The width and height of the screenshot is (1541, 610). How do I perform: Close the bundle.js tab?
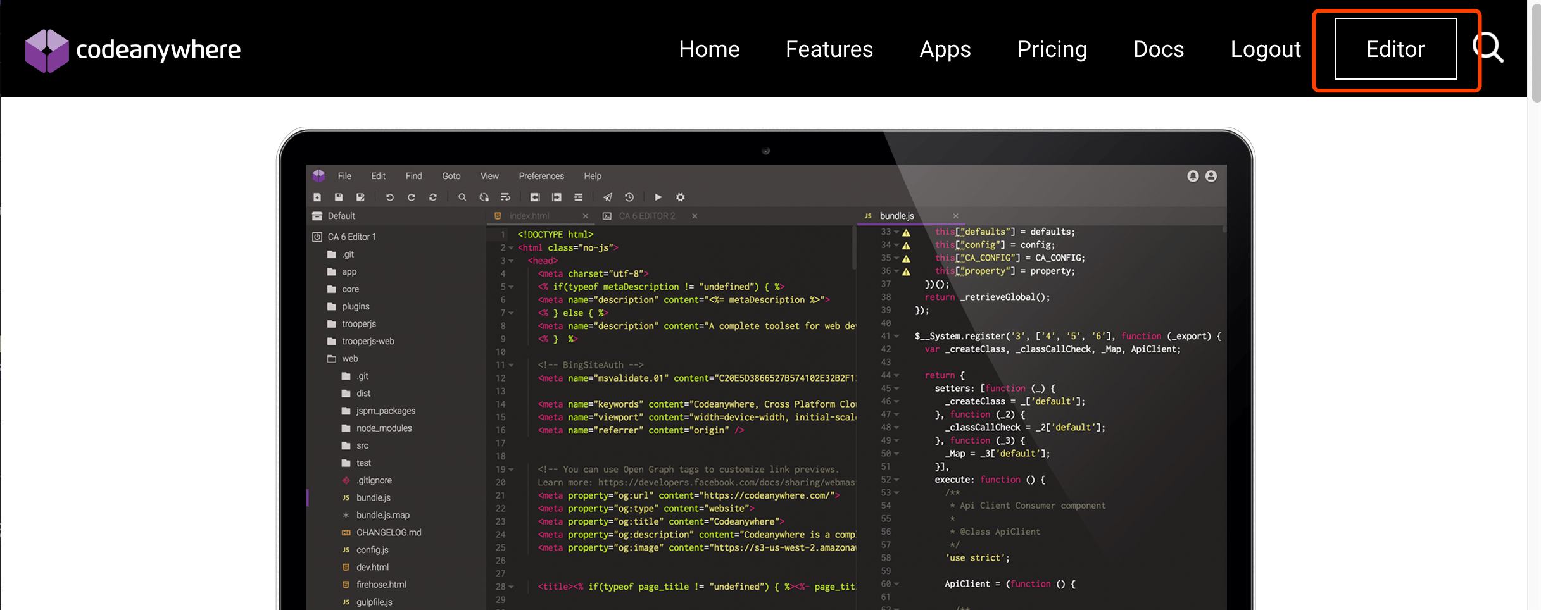(956, 216)
